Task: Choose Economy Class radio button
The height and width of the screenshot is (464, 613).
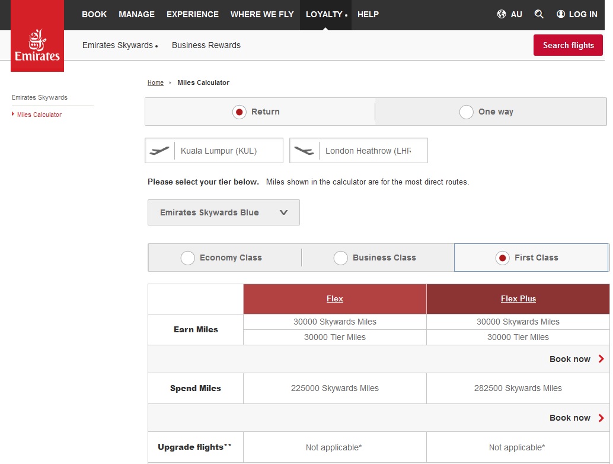Action: 188,258
